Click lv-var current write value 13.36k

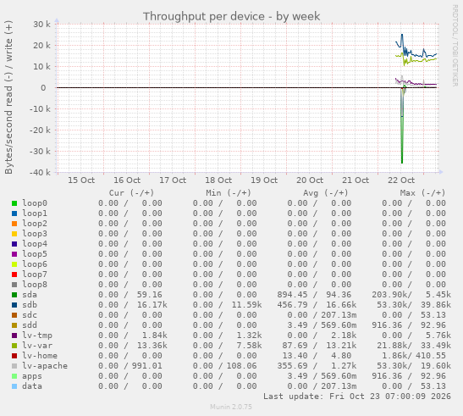152,346
